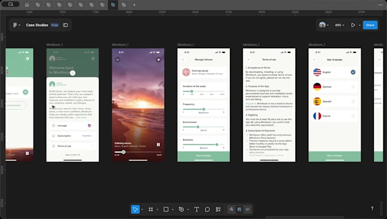This screenshot has width=387, height=219.
Task: Click Save changes on App language screen
Action: [335, 156]
